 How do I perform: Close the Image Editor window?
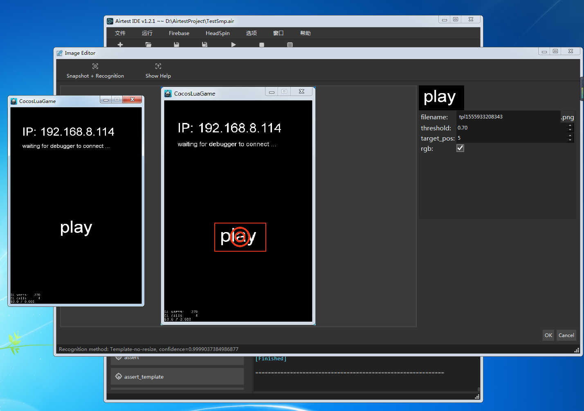(571, 51)
